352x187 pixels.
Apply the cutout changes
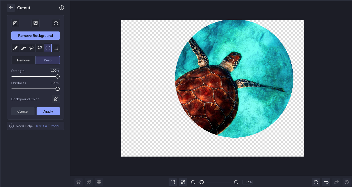48,111
